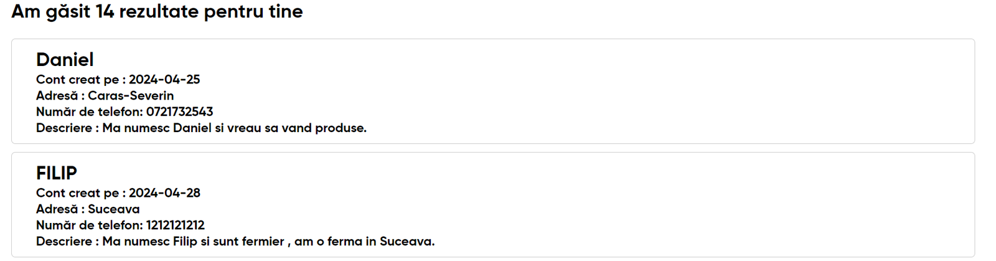996x261 pixels.
Task: Click Suceava value on FILIP's Adresă line
Action: [x=114, y=209]
